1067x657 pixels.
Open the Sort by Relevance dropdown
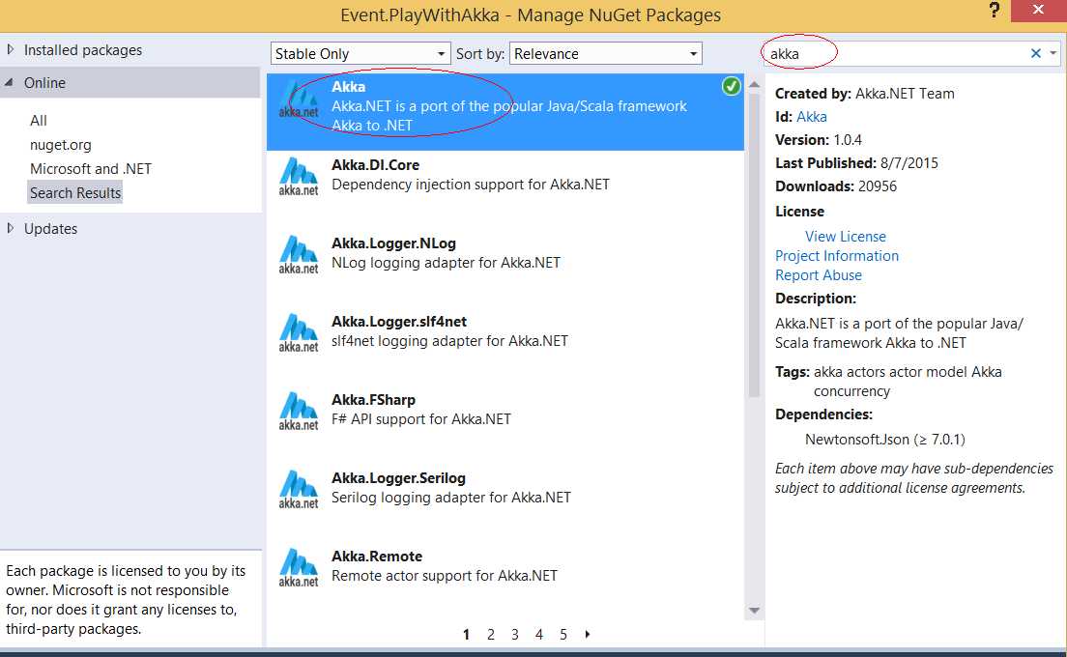[x=606, y=54]
